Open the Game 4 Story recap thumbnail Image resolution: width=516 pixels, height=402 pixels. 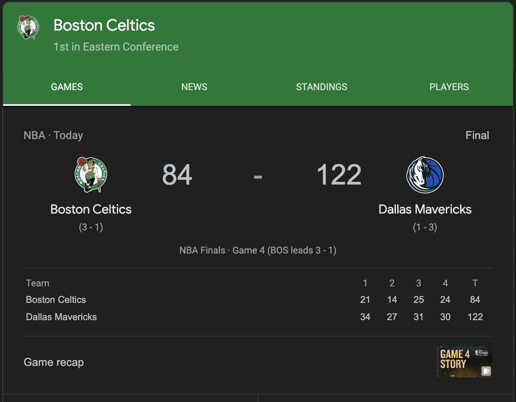coord(465,362)
